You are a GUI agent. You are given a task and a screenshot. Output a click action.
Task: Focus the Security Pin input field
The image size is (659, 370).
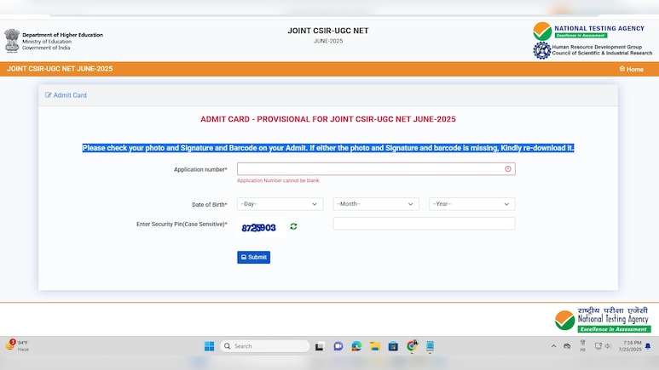click(424, 224)
